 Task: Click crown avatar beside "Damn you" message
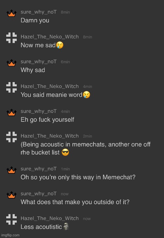[x=11, y=13]
